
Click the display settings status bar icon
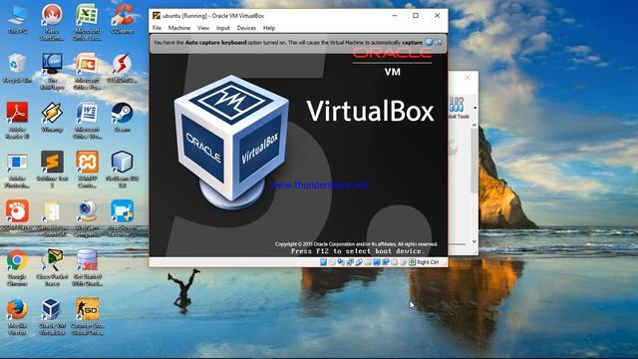tap(377, 262)
